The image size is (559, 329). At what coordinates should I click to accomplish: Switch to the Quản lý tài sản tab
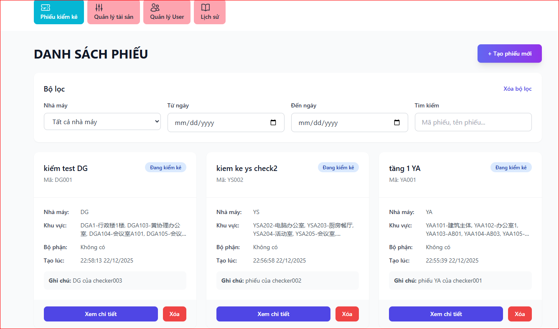point(114,13)
